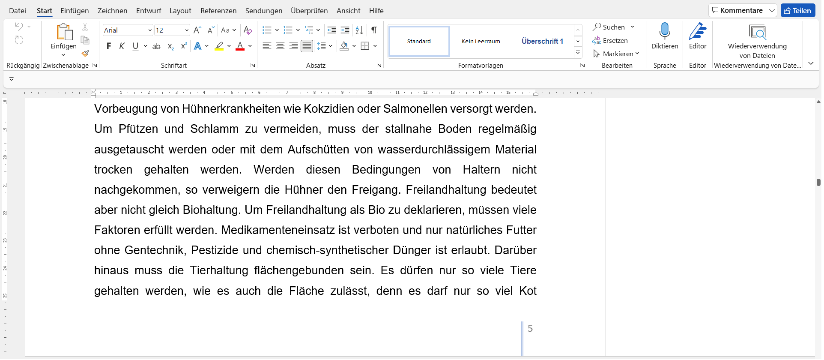Switch to the Referenzen tab
This screenshot has width=824, height=360.
(218, 11)
